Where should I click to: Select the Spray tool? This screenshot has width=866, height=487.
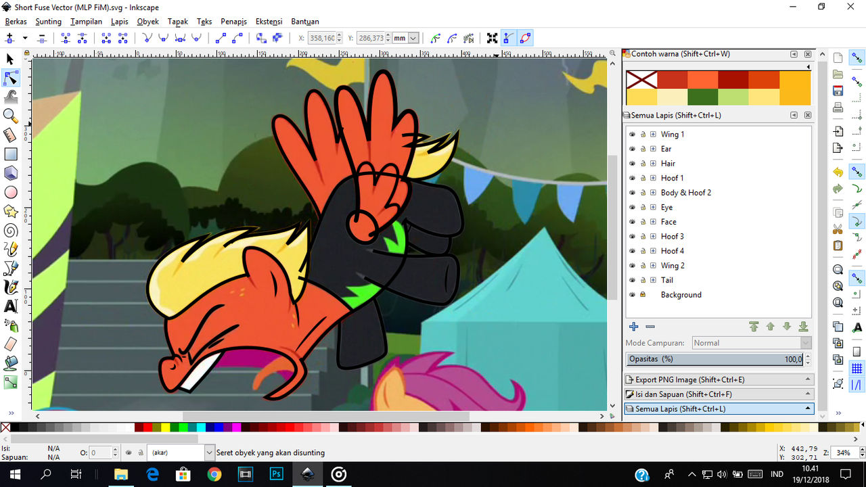[x=10, y=325]
